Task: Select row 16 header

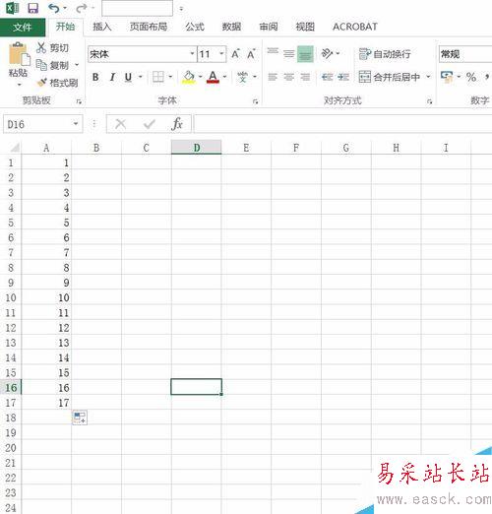Action: 11,387
